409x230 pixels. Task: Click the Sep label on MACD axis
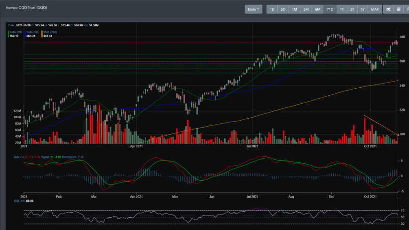click(331, 197)
